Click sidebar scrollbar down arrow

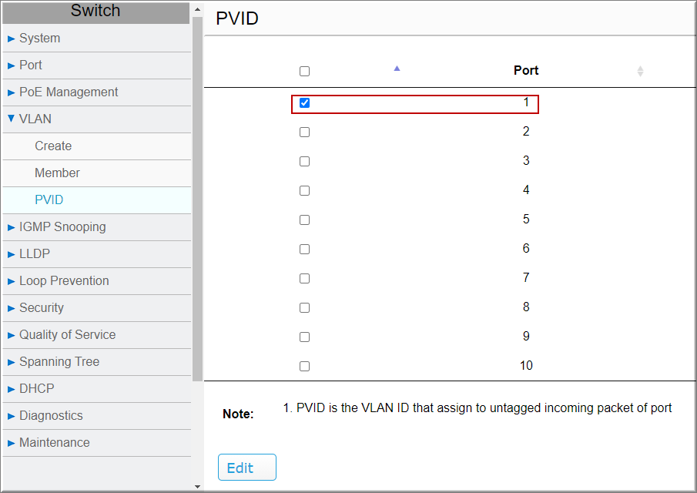tap(198, 487)
